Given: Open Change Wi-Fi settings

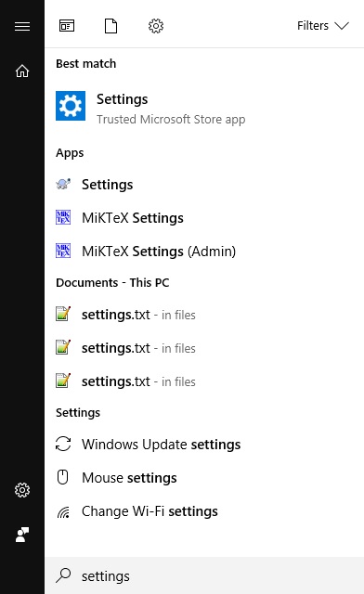Looking at the screenshot, I should (x=204, y=511).
